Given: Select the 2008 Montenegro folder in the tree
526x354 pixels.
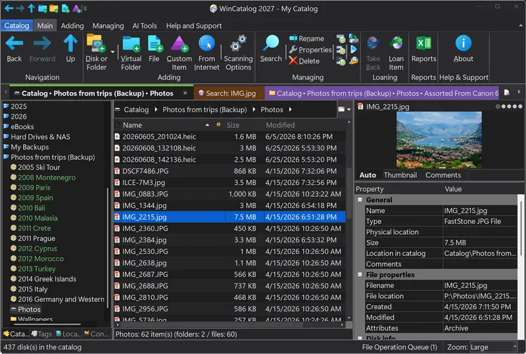Looking at the screenshot, I should 47,178.
